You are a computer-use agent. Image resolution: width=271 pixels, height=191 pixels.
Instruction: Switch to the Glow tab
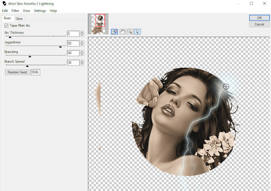pyautogui.click(x=19, y=19)
